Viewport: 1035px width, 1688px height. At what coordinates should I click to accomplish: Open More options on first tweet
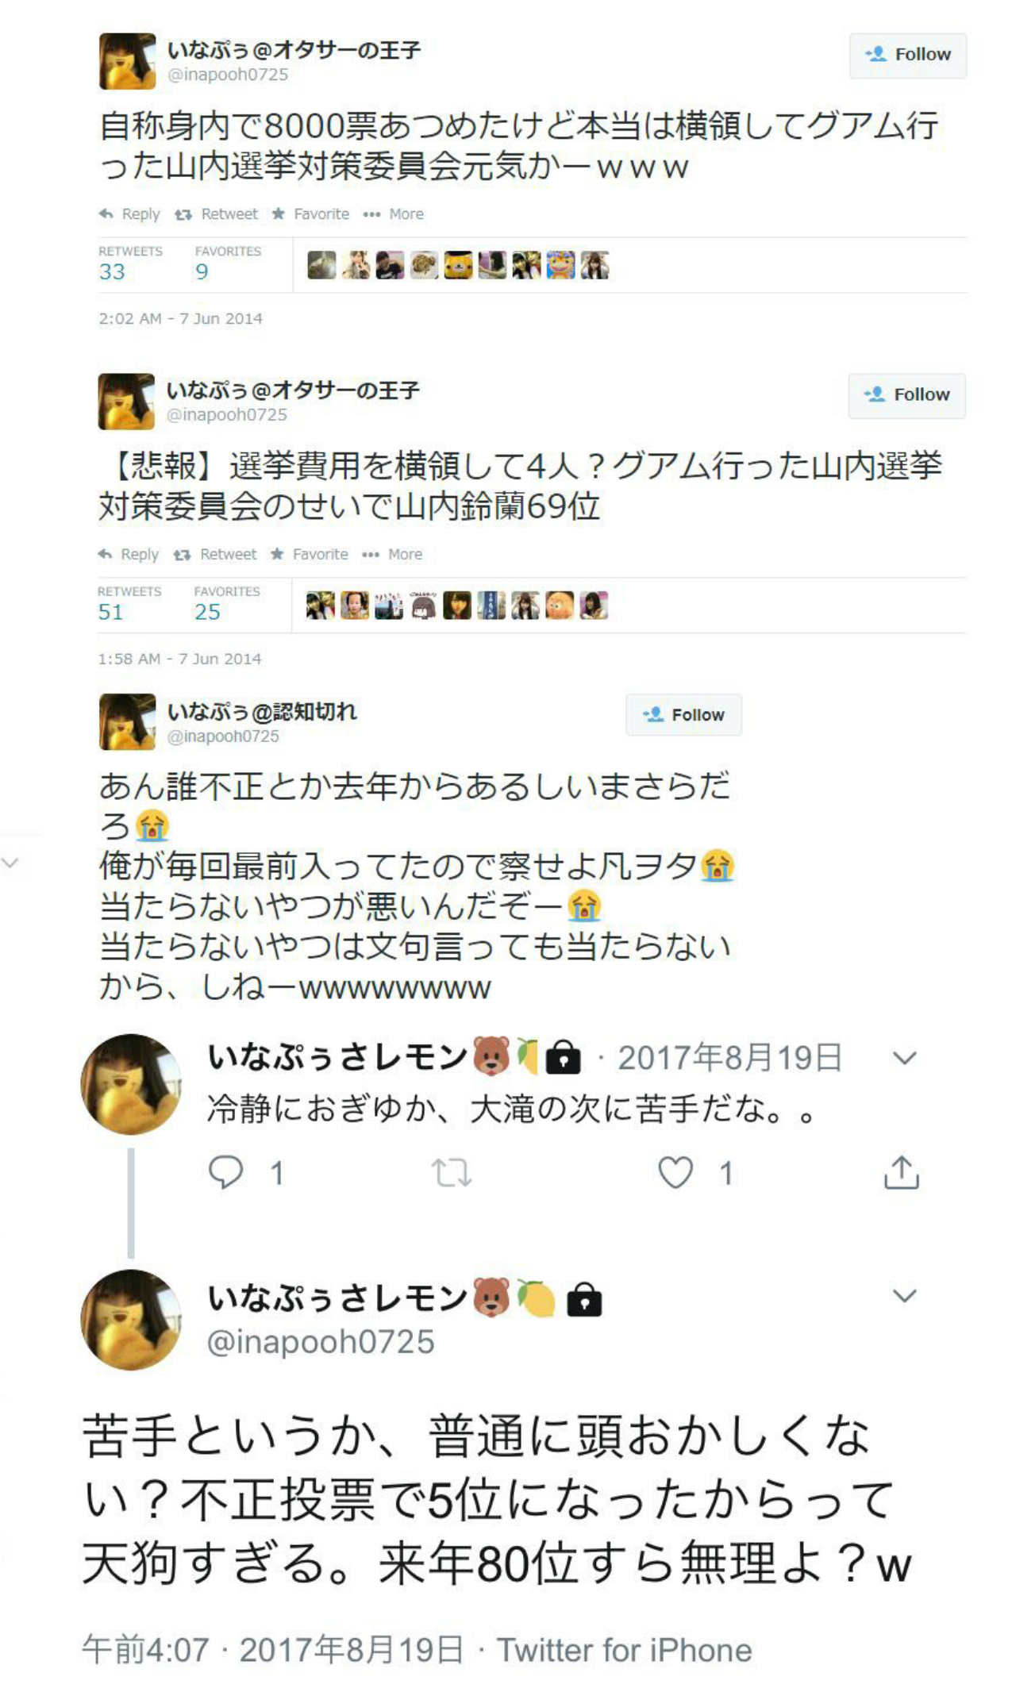[394, 214]
